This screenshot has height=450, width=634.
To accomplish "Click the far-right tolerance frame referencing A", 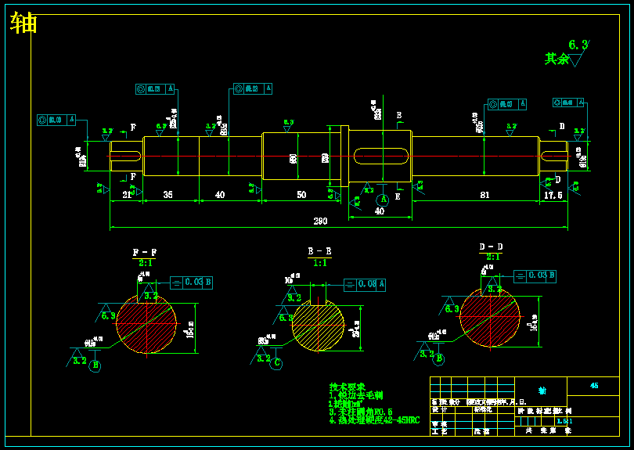I will pos(568,103).
